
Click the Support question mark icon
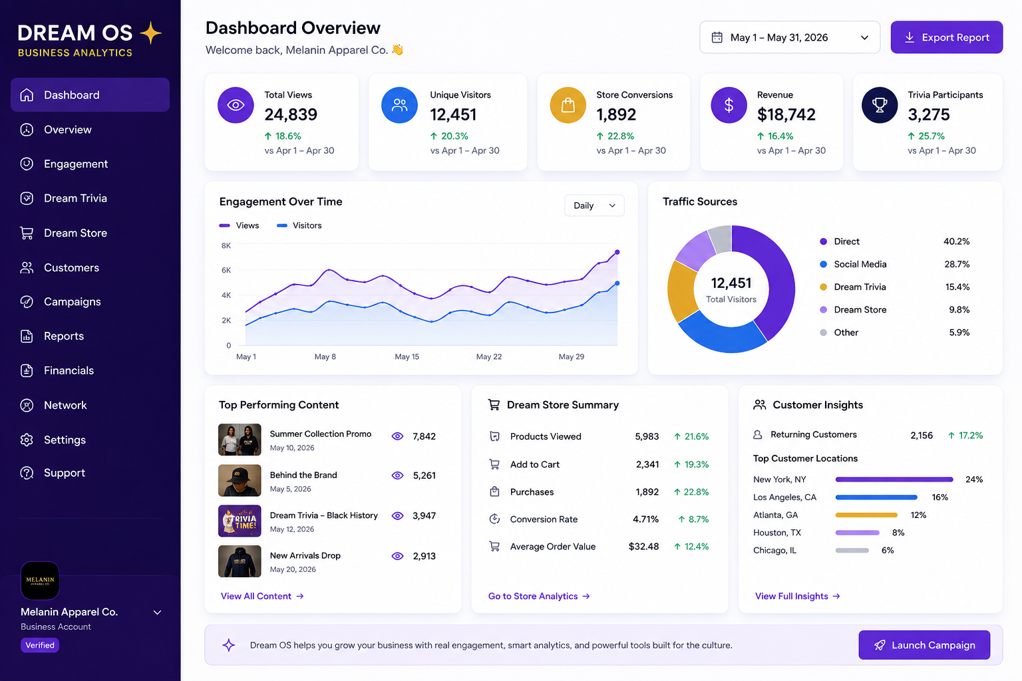[27, 473]
